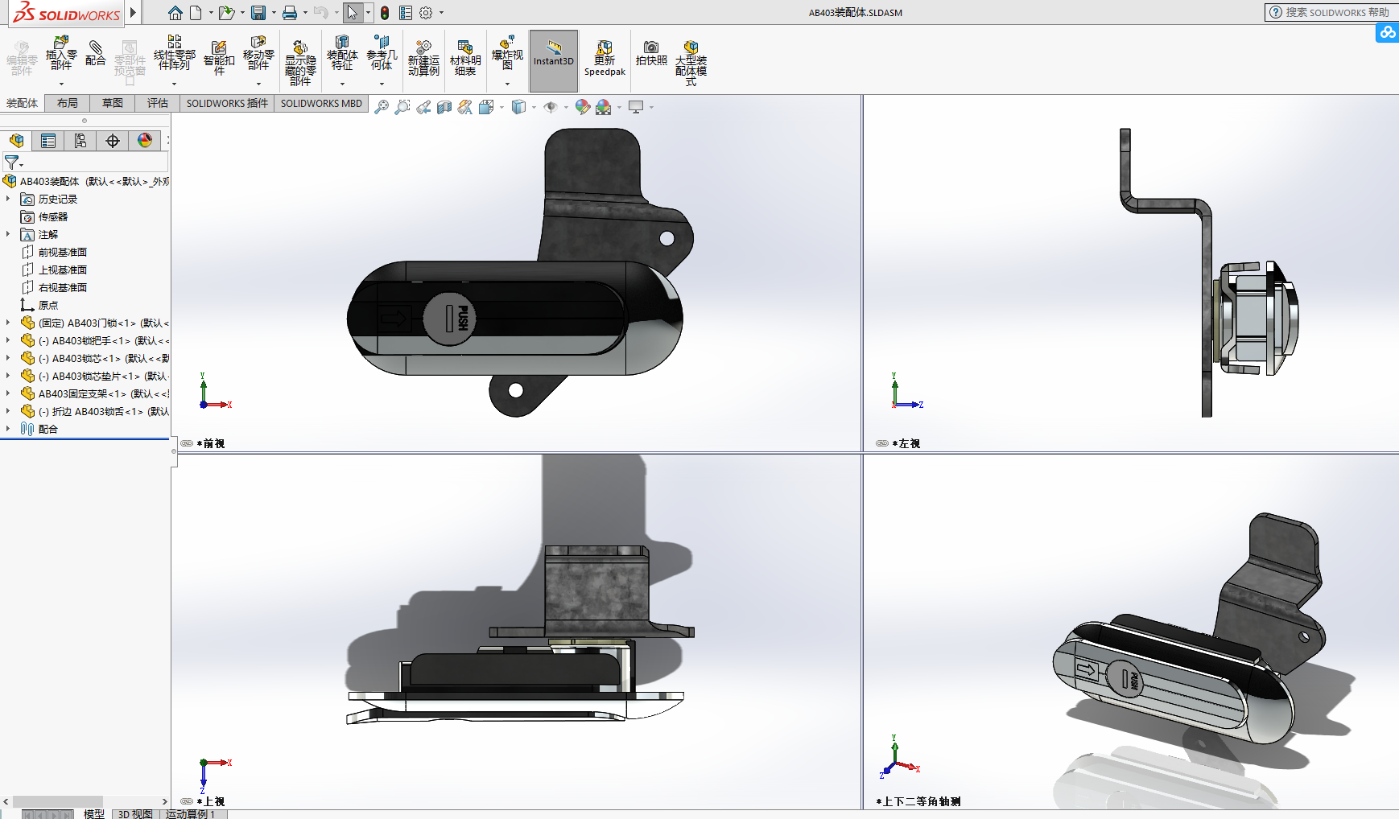
Task: Click 材料明细表 (Bill of Materials) tool
Action: (465, 58)
